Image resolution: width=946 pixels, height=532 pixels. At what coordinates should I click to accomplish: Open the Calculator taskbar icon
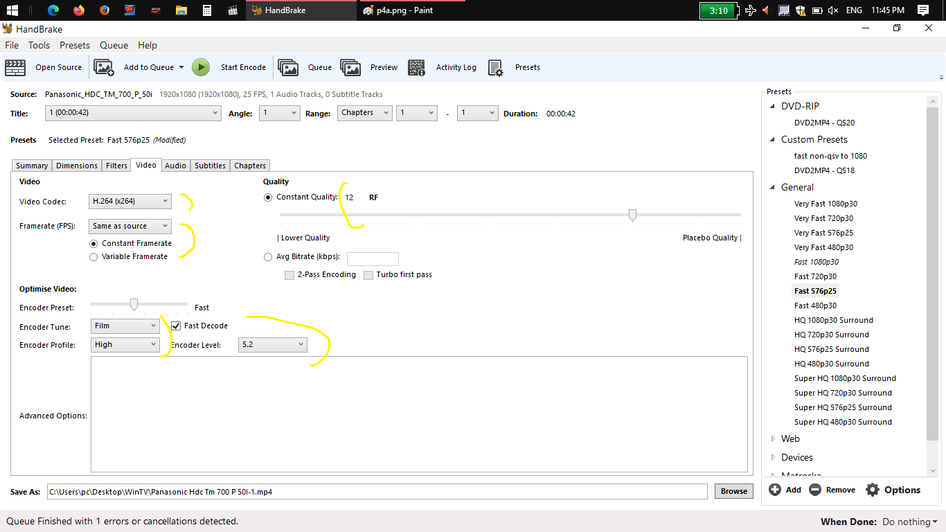click(206, 10)
